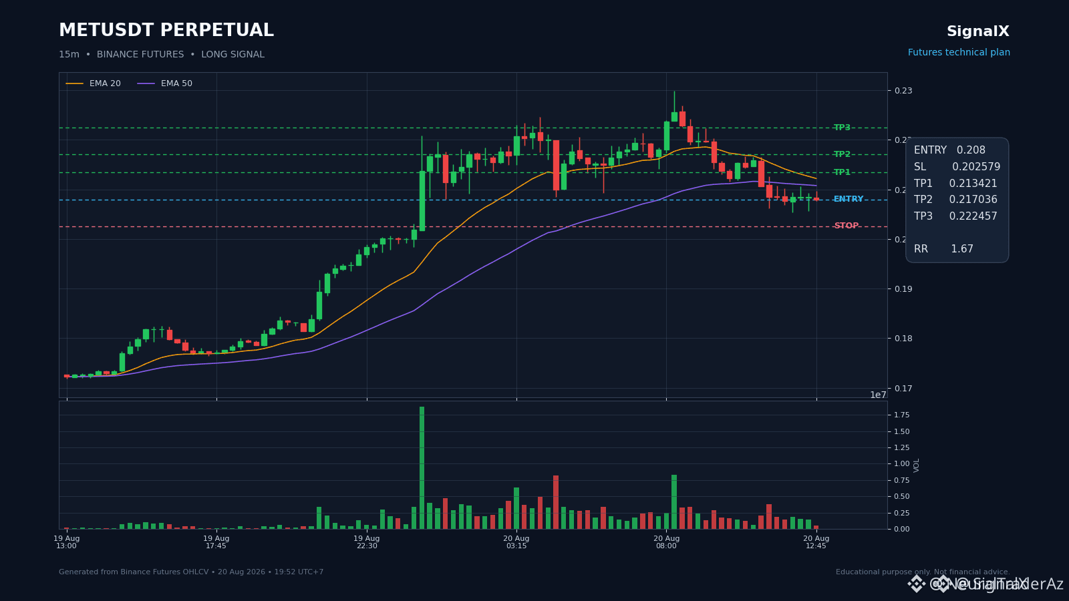The height and width of the screenshot is (601, 1069).
Task: Select the EMA 50 legend entry
Action: pos(165,83)
